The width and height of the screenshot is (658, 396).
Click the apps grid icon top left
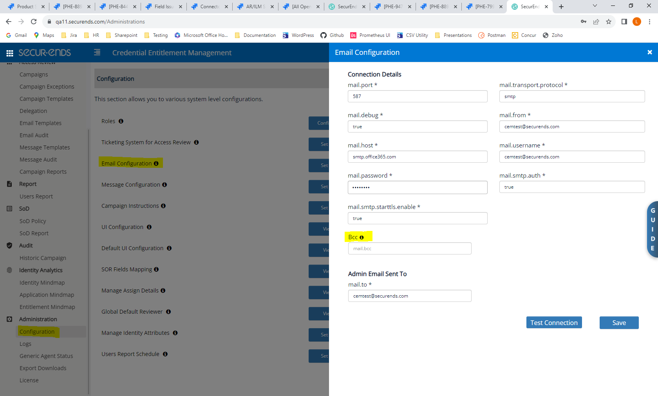(9, 53)
